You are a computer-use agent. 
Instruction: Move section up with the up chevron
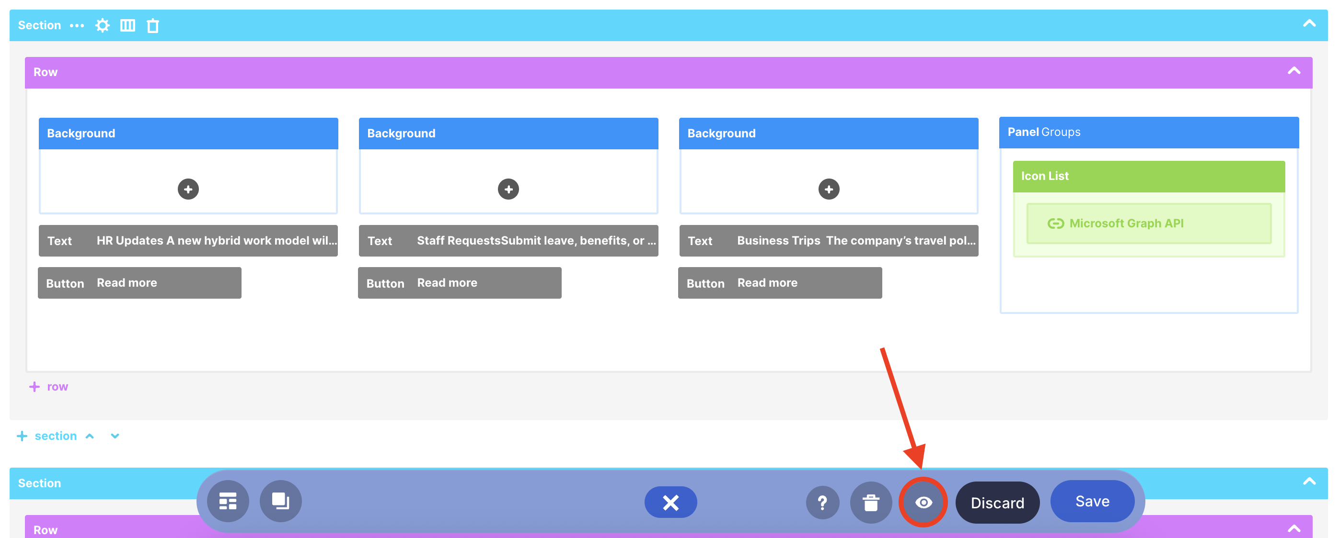click(90, 436)
